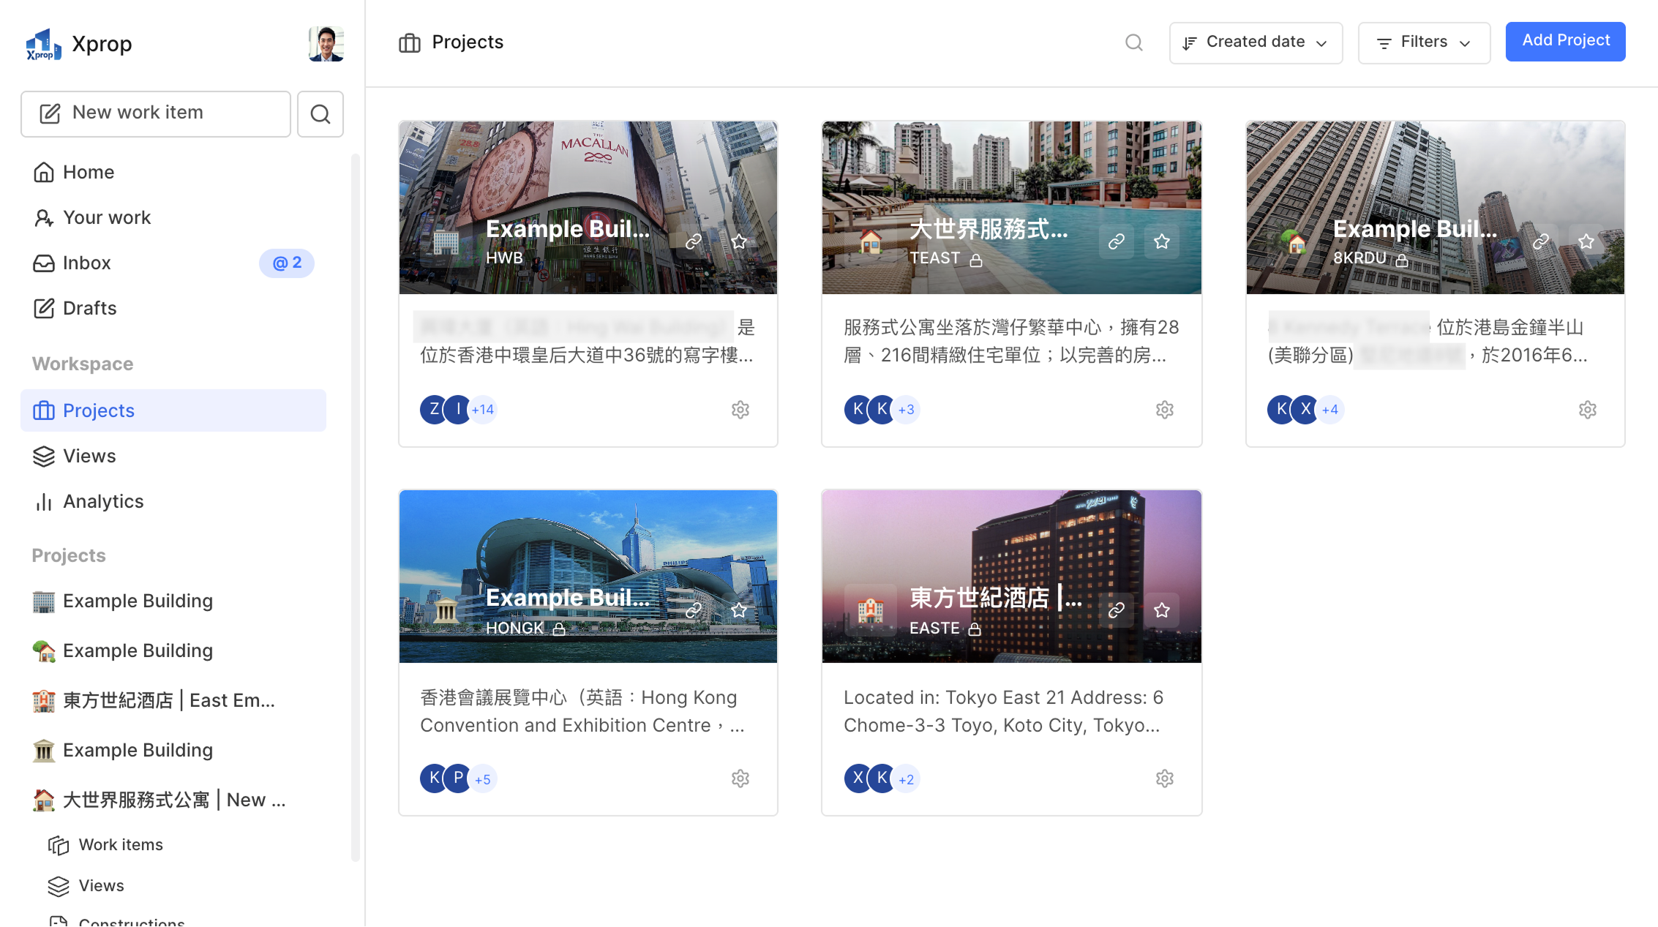Click the 8KRDU card cover image
Screen dimensions: 1658x927
click(x=1436, y=208)
